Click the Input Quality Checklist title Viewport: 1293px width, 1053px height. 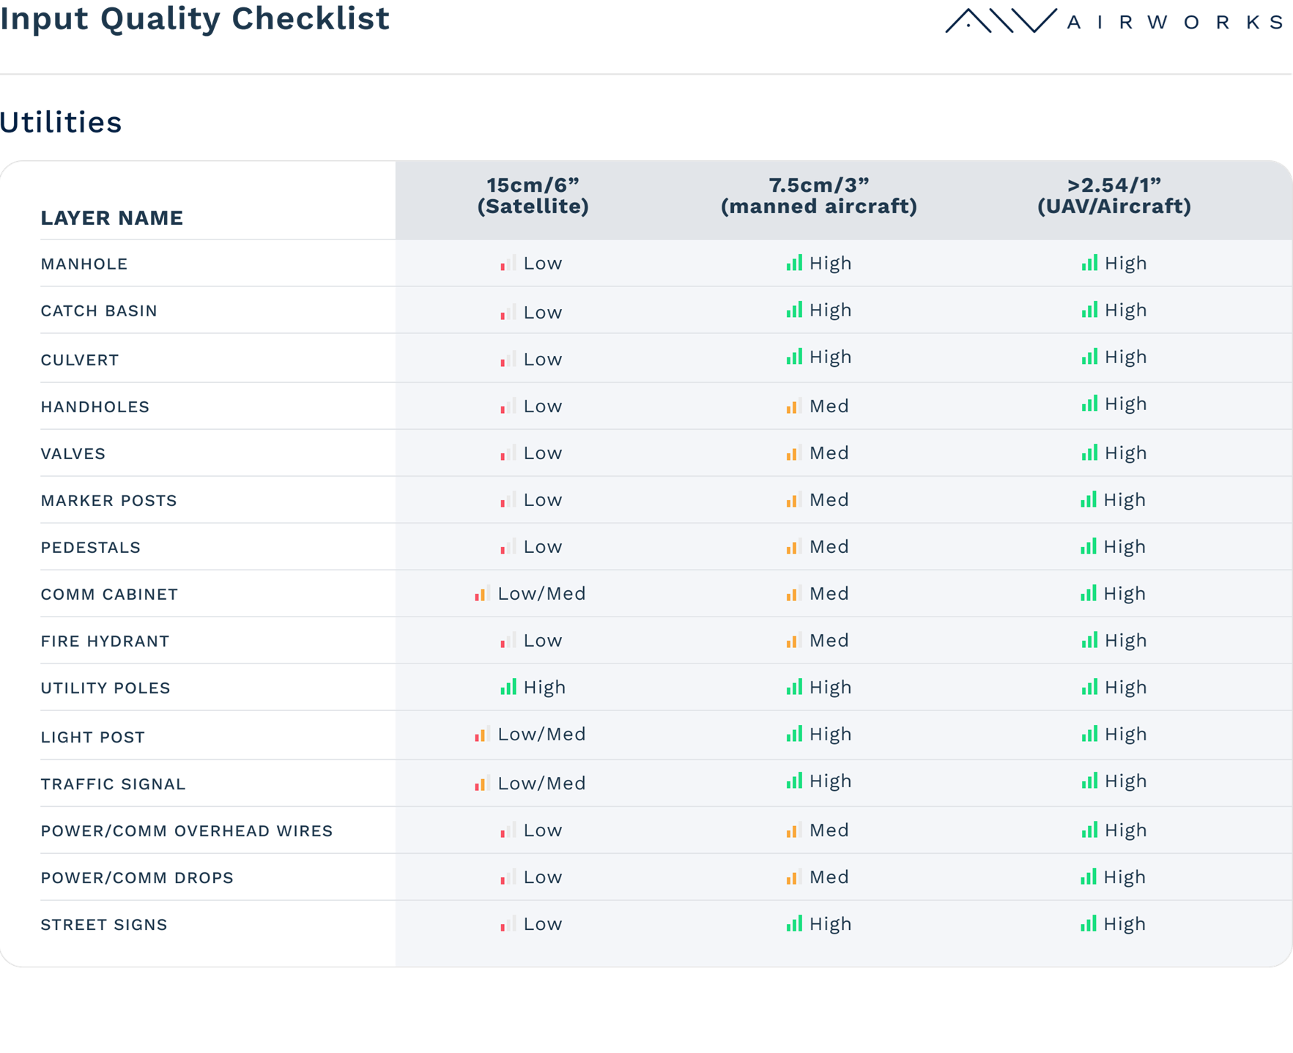point(195,19)
